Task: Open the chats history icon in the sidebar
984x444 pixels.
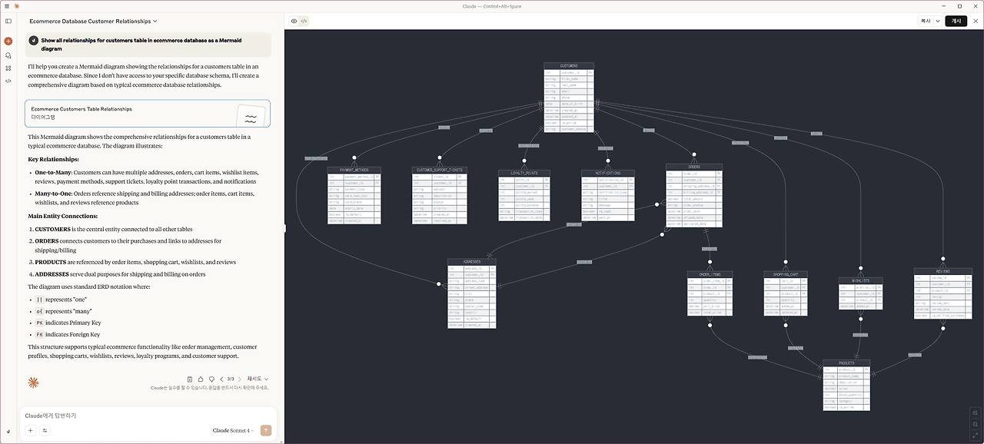Action: pos(8,55)
